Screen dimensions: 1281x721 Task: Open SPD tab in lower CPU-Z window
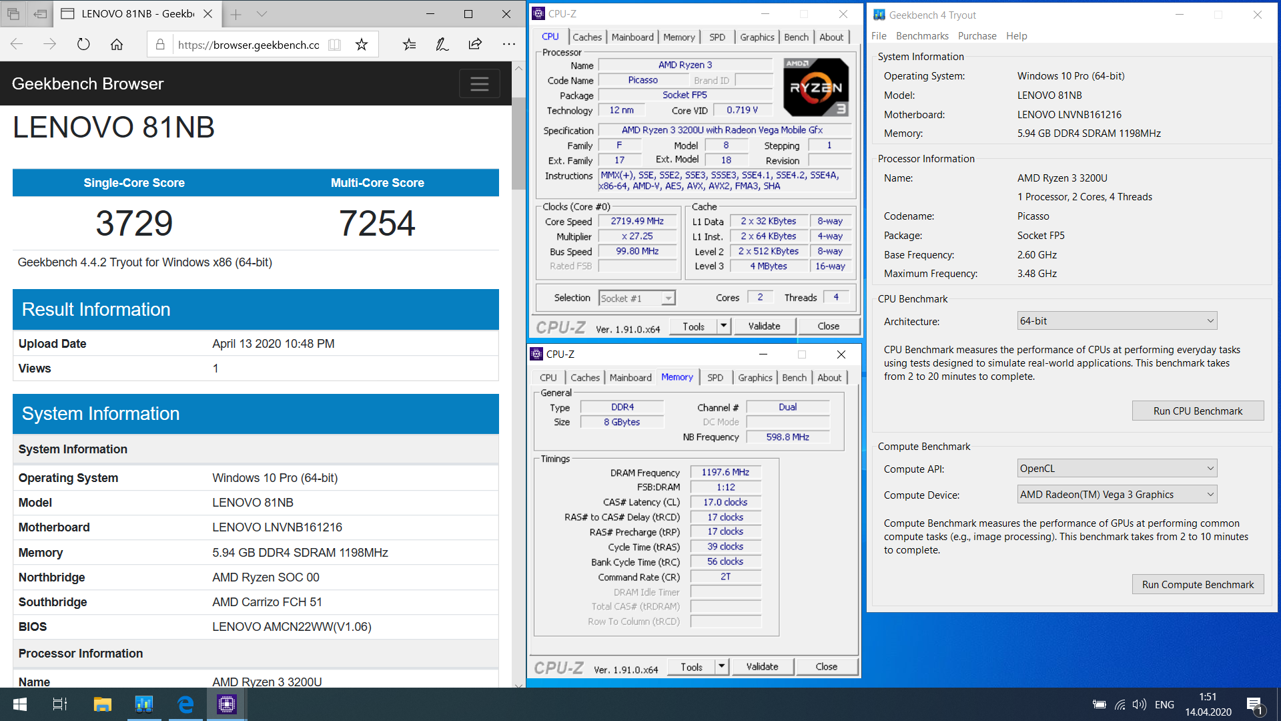(715, 378)
